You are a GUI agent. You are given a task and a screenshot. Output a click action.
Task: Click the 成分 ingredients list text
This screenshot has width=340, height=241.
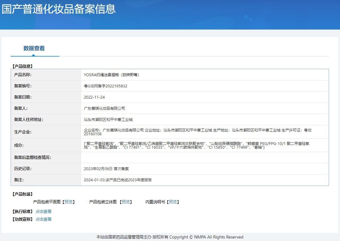(x=196, y=145)
